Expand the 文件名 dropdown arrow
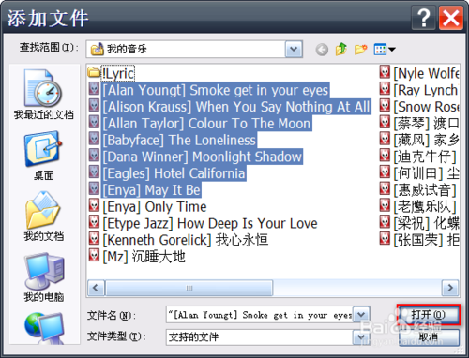469x358 pixels. click(361, 315)
